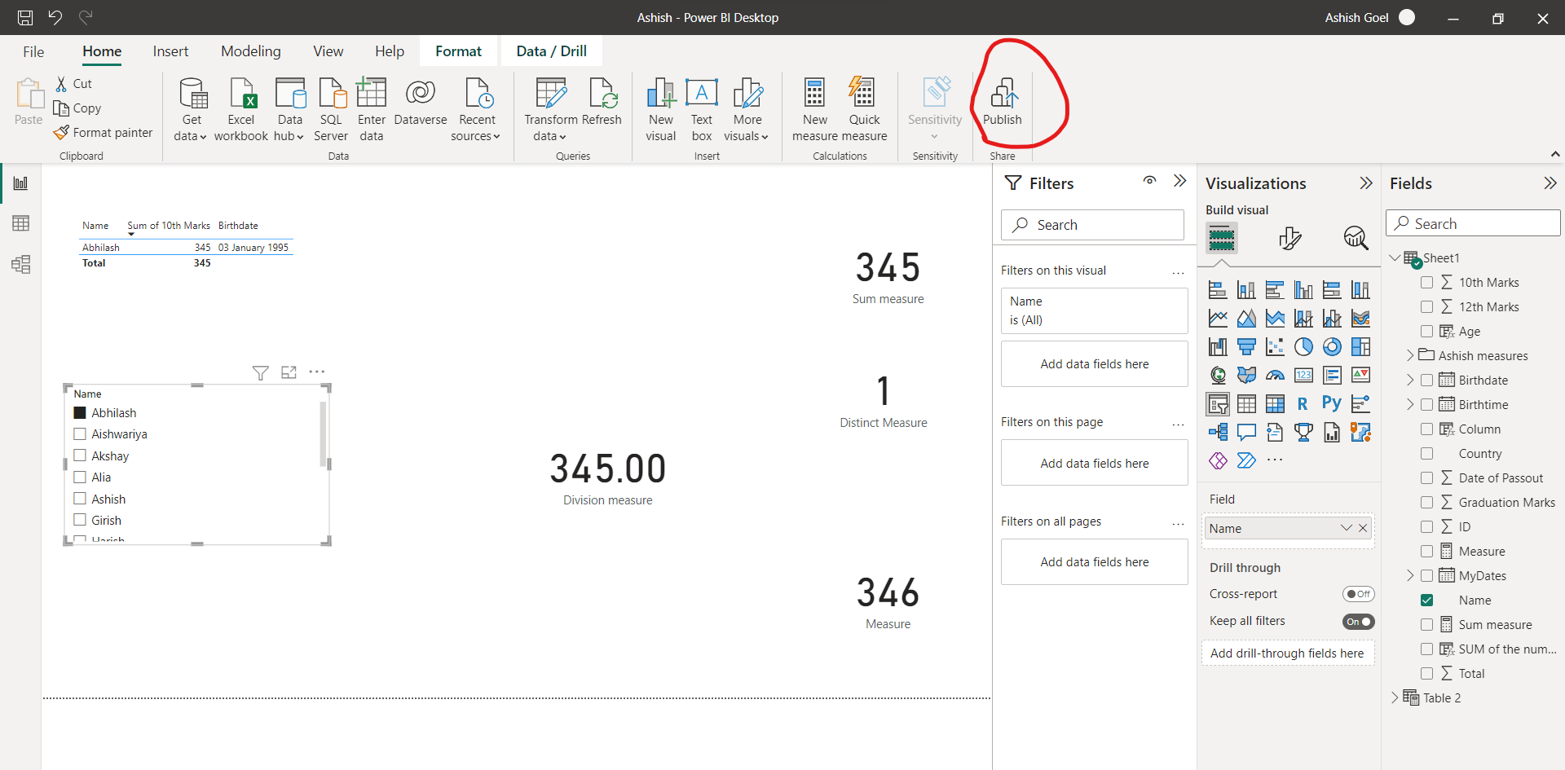
Task: Switch to Data view in the left sidebar
Action: click(x=21, y=222)
